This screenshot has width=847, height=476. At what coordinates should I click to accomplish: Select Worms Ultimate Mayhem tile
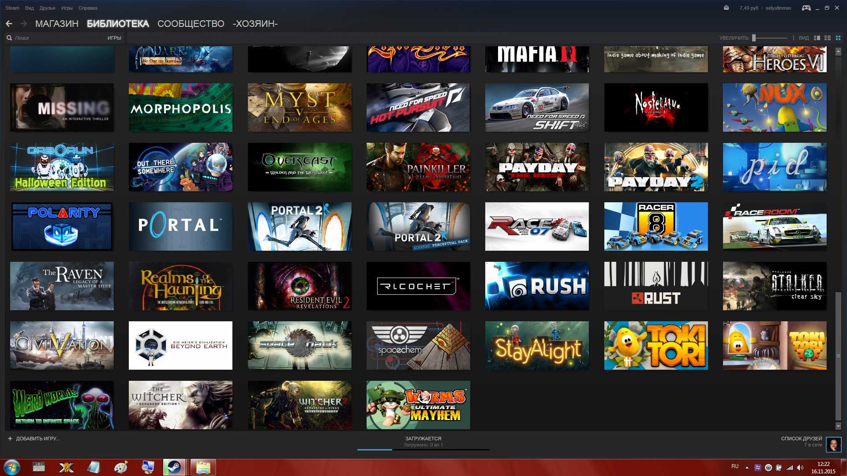[x=418, y=405]
